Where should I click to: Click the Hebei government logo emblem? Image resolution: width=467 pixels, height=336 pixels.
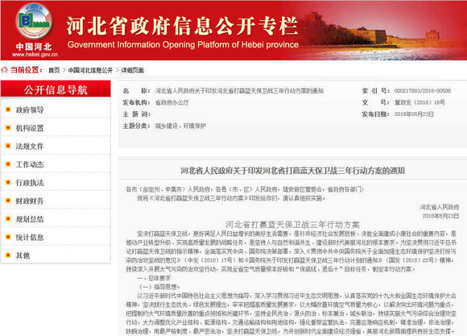pyautogui.click(x=34, y=21)
